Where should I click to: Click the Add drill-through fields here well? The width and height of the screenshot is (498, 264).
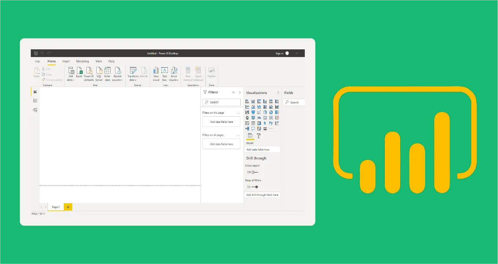(262, 195)
